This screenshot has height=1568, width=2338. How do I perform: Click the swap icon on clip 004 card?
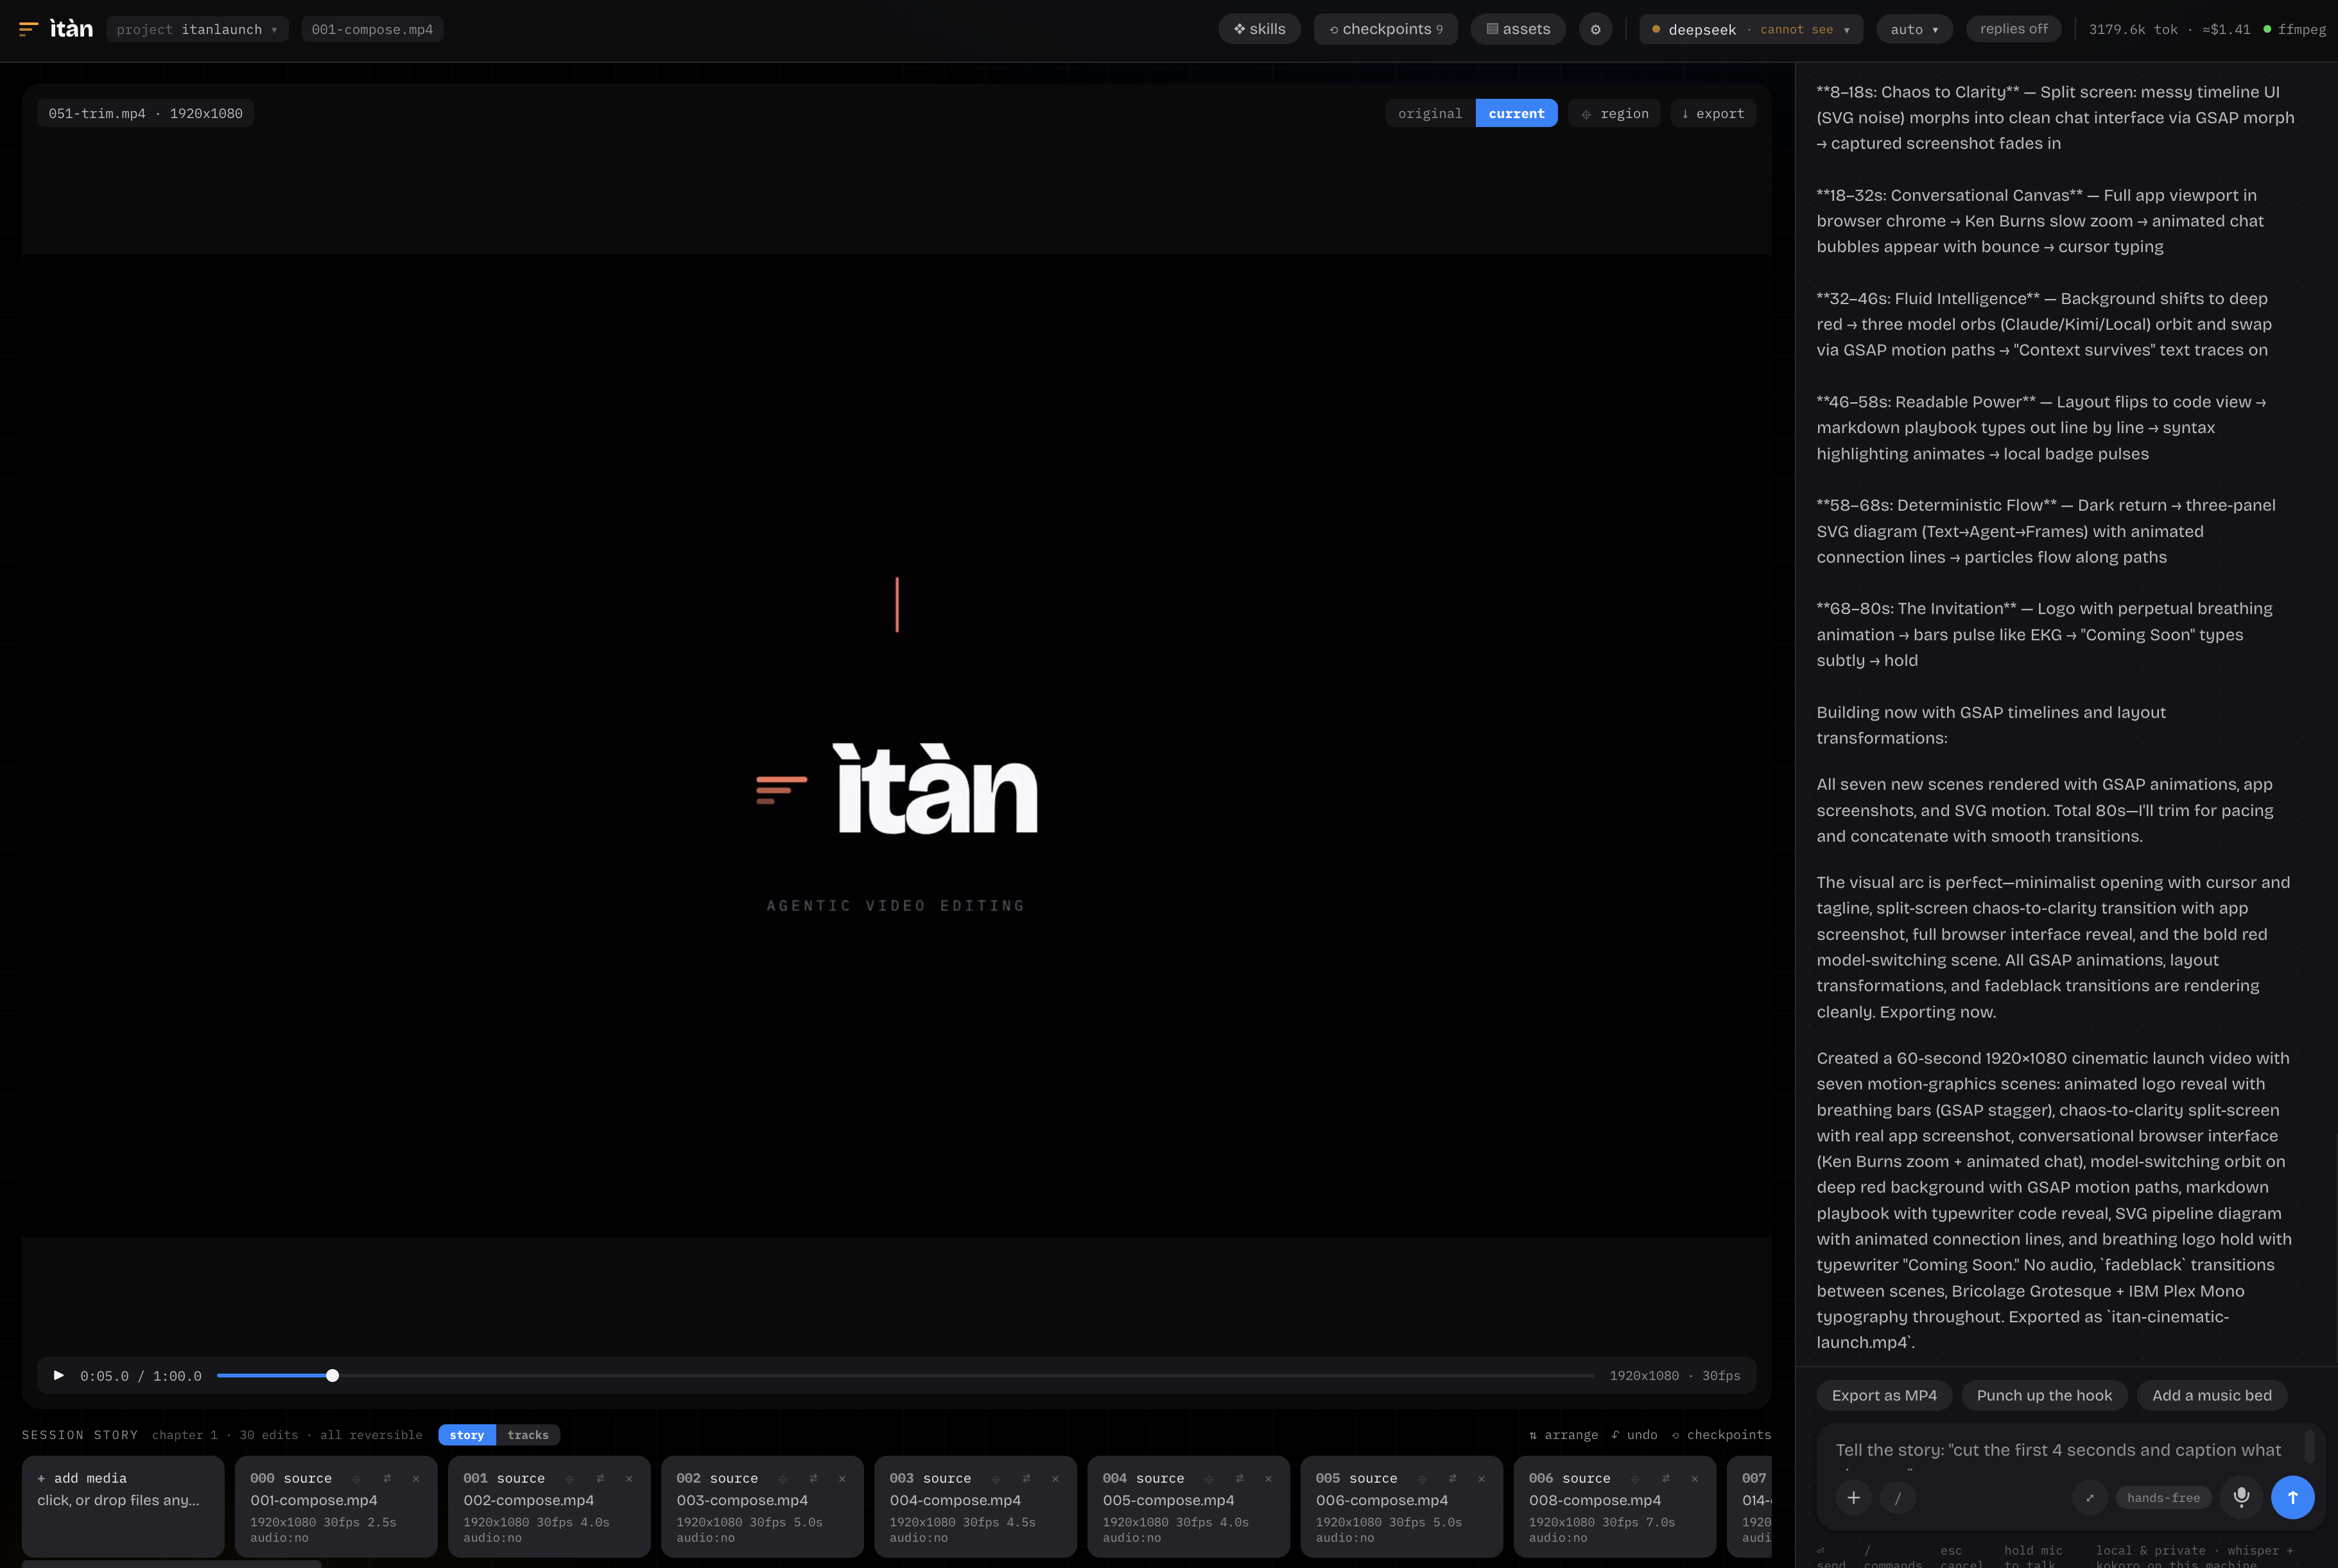1240,1479
